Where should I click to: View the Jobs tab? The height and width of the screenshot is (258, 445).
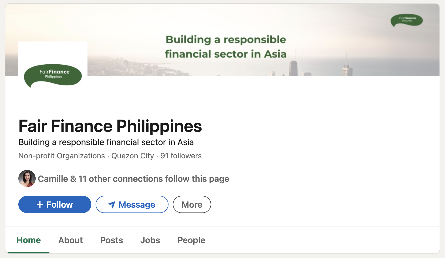pos(150,240)
